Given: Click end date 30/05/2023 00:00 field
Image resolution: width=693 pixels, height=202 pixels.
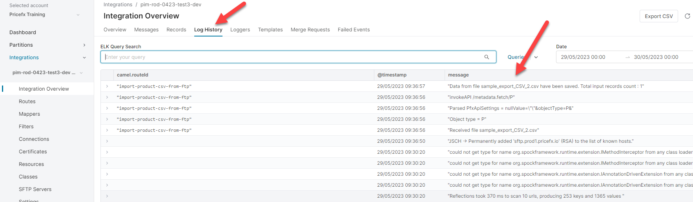Looking at the screenshot, I should tap(656, 57).
